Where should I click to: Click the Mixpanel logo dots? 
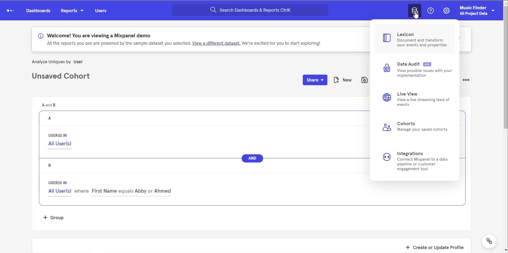pyautogui.click(x=10, y=11)
